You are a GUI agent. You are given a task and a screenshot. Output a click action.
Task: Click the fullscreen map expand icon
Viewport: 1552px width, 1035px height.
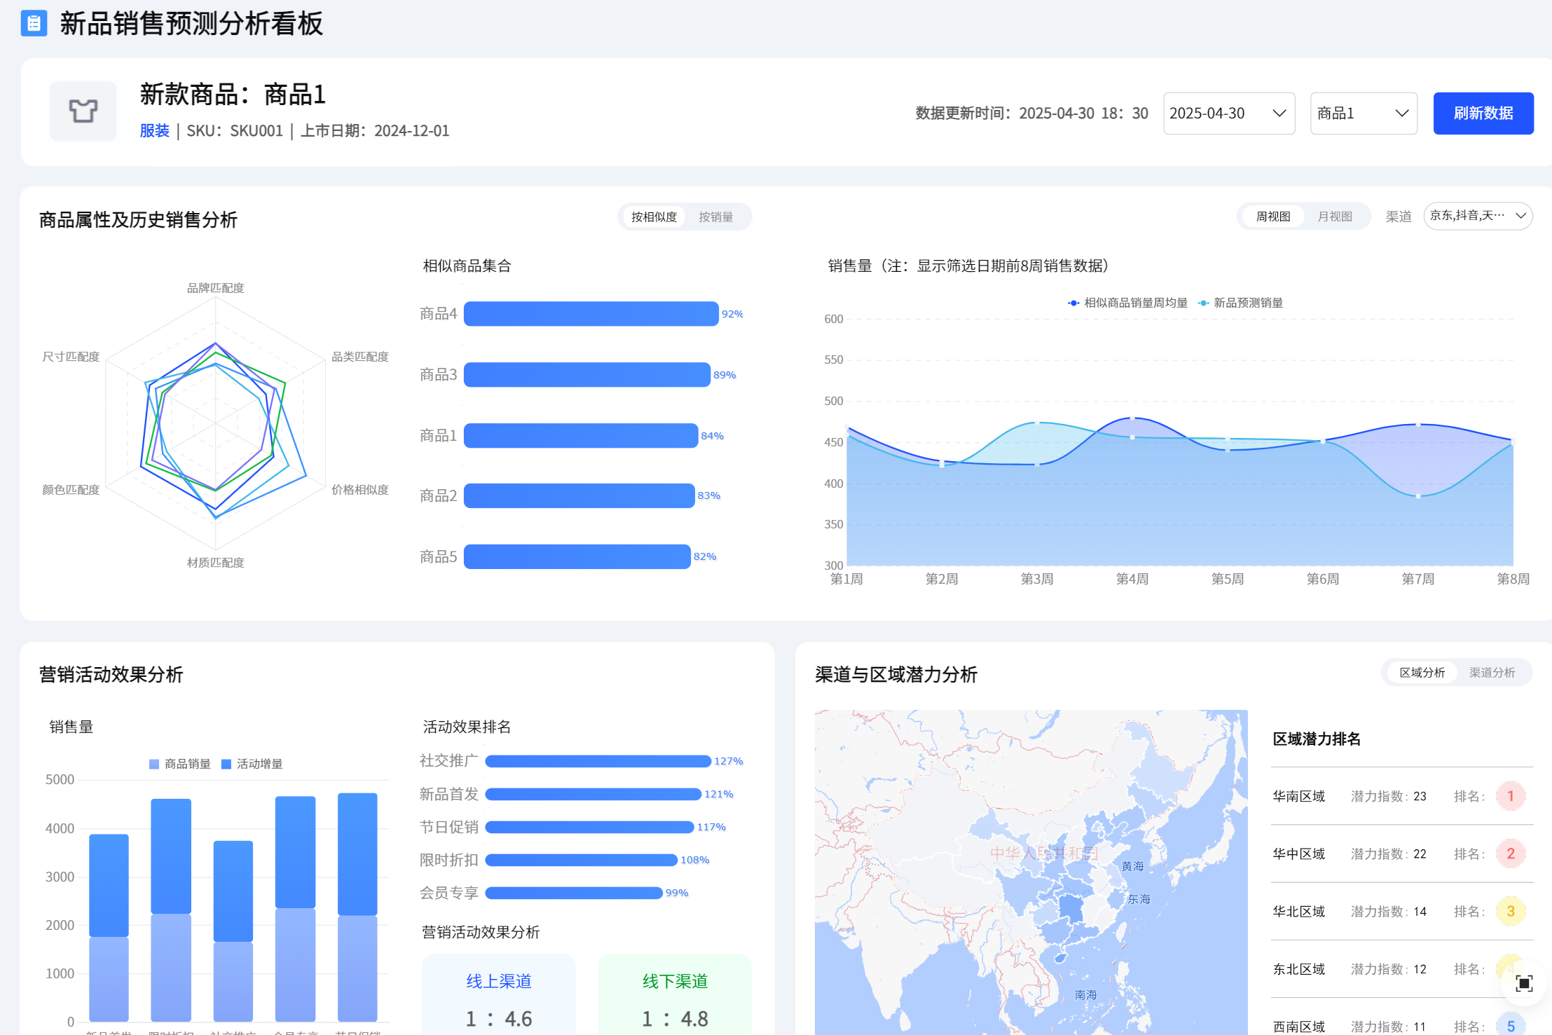(x=1523, y=982)
